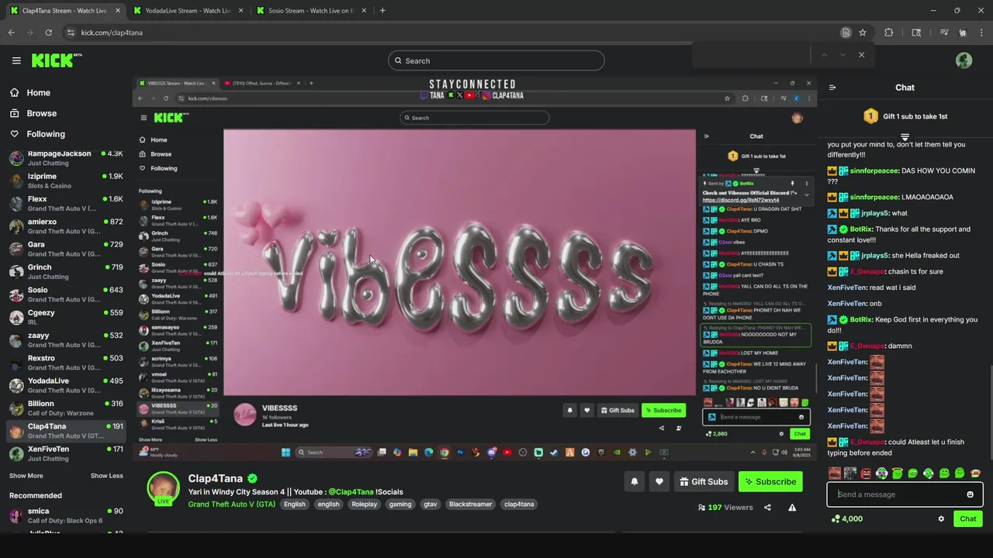
Task: Click the Clap4Tana streamer avatar
Action: pos(164,487)
